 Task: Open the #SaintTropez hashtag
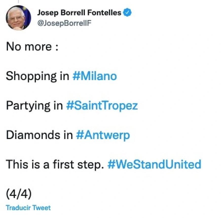pyautogui.click(x=102, y=106)
